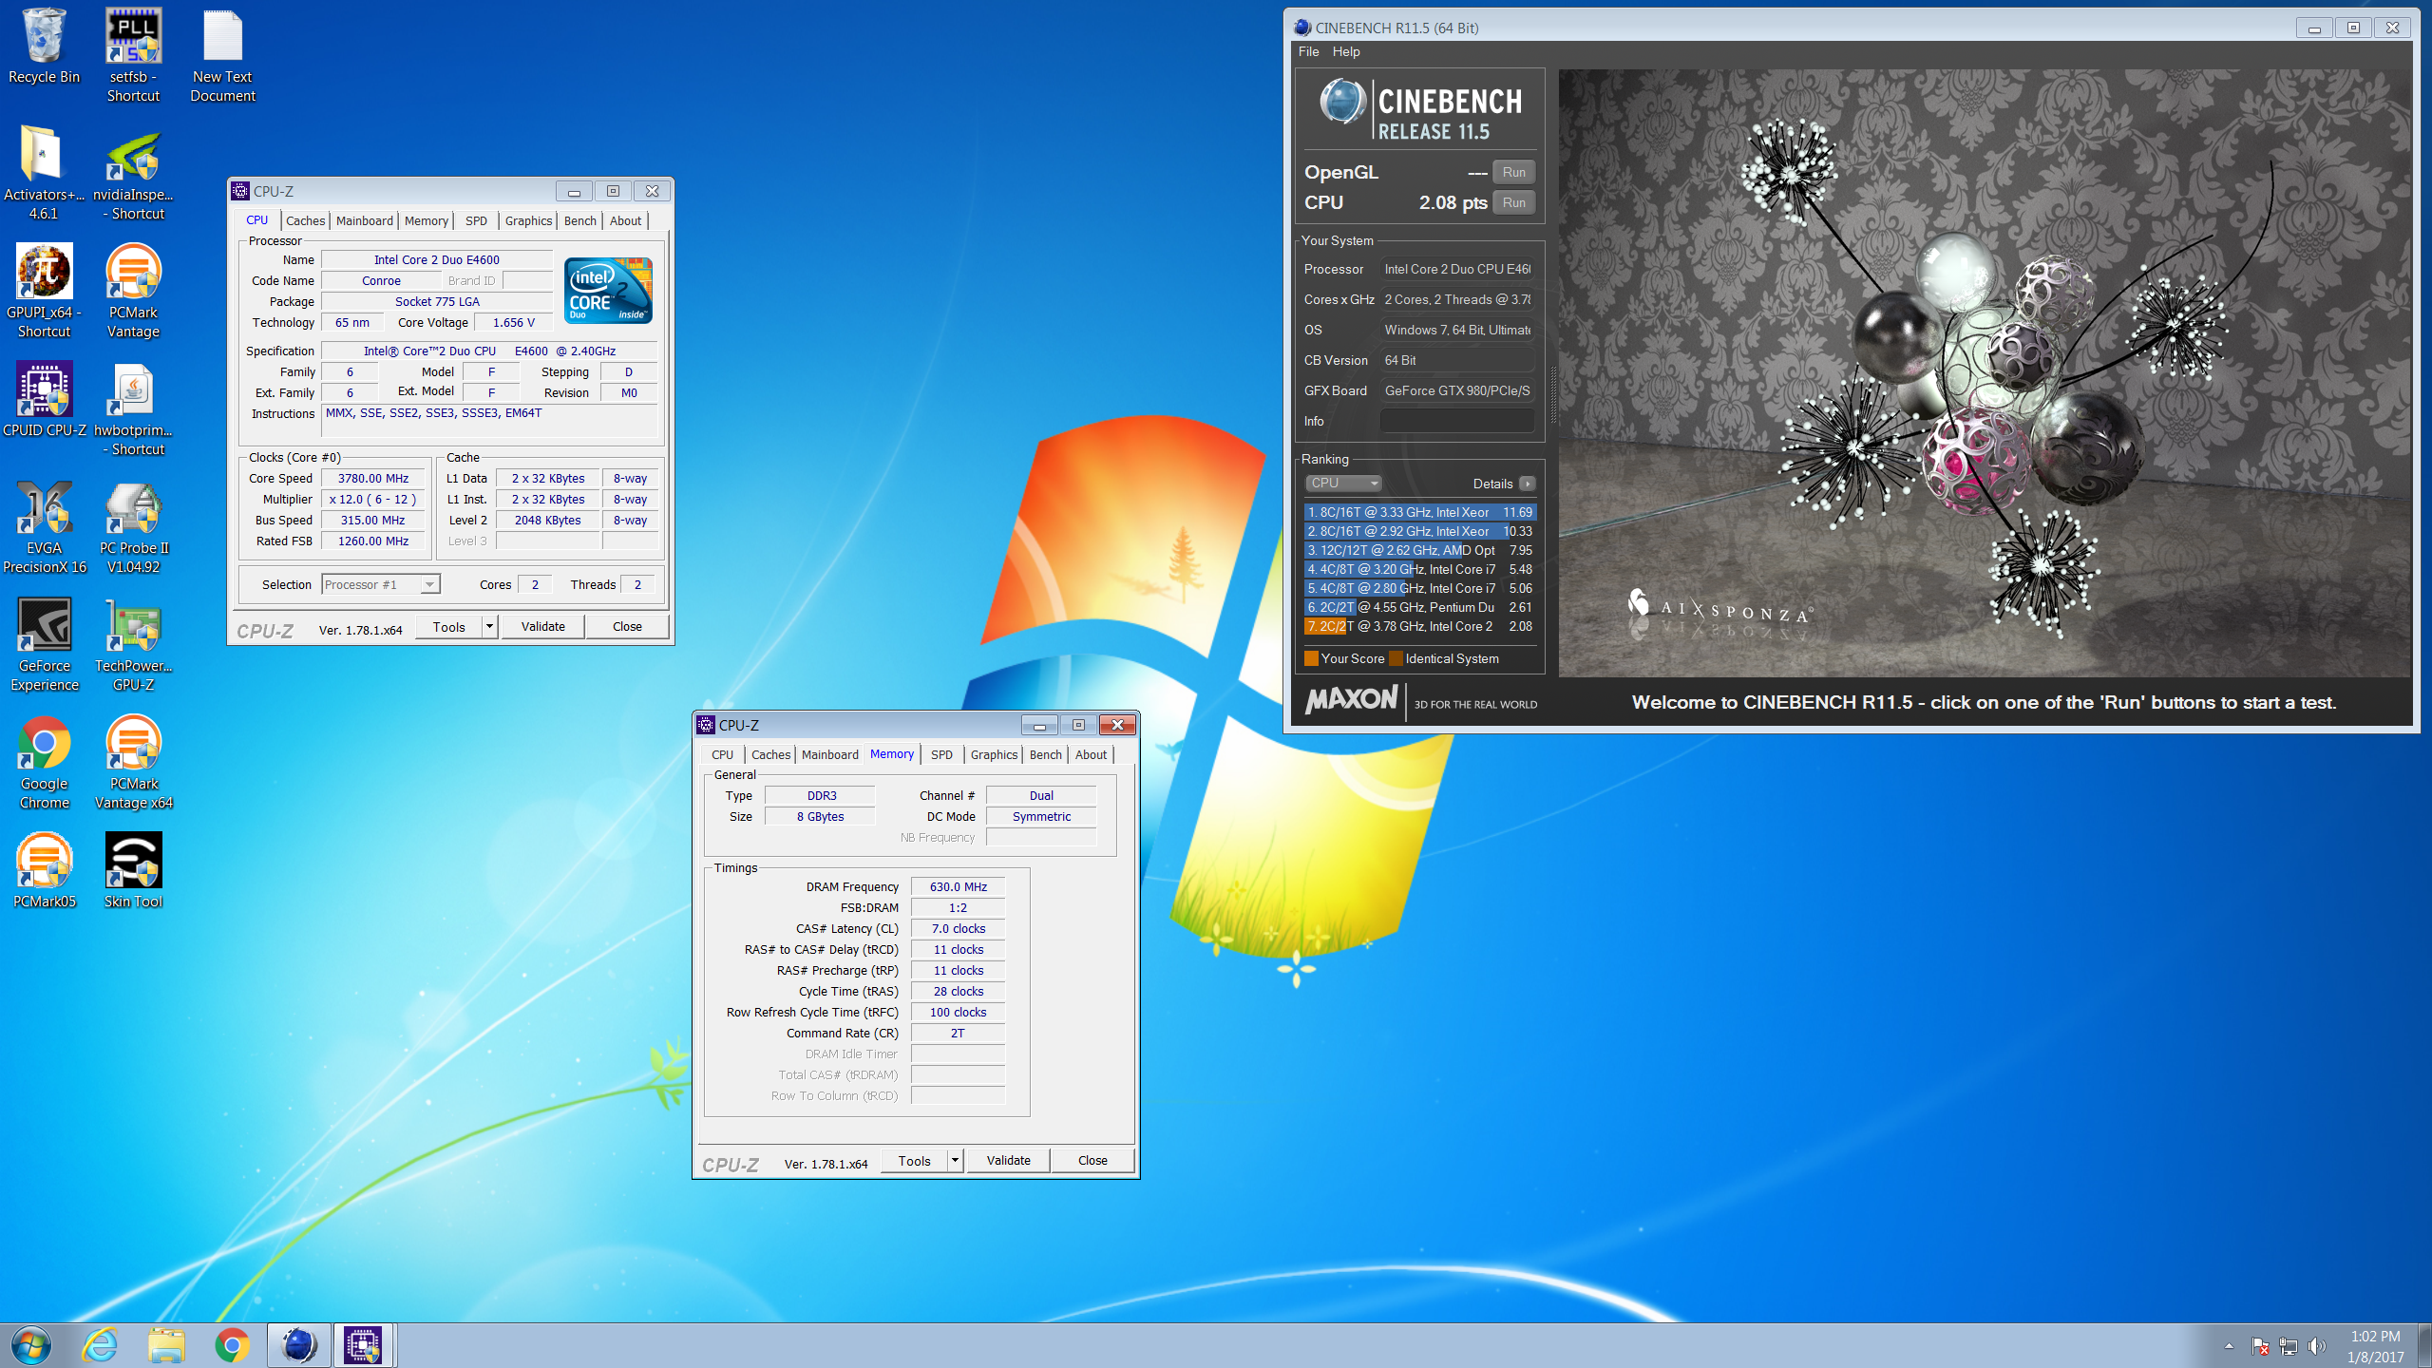Launch the PCMark05 desktop icon
The width and height of the screenshot is (2432, 1368).
[44, 870]
